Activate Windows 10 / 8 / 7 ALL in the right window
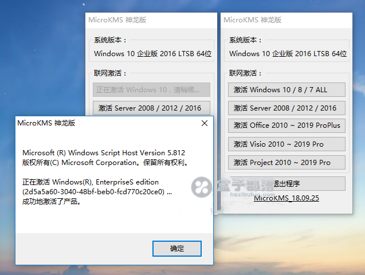Image resolution: width=365 pixels, height=275 pixels. (x=286, y=89)
